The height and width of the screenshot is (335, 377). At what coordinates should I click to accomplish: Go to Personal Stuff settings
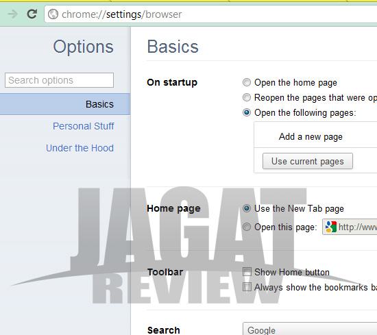tap(84, 126)
